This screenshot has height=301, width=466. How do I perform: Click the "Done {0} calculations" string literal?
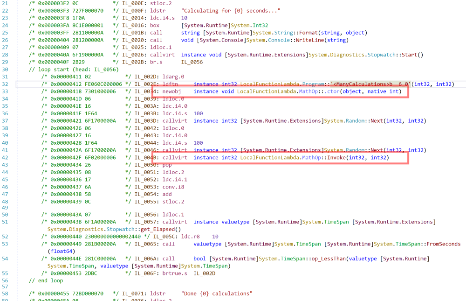[217, 294]
